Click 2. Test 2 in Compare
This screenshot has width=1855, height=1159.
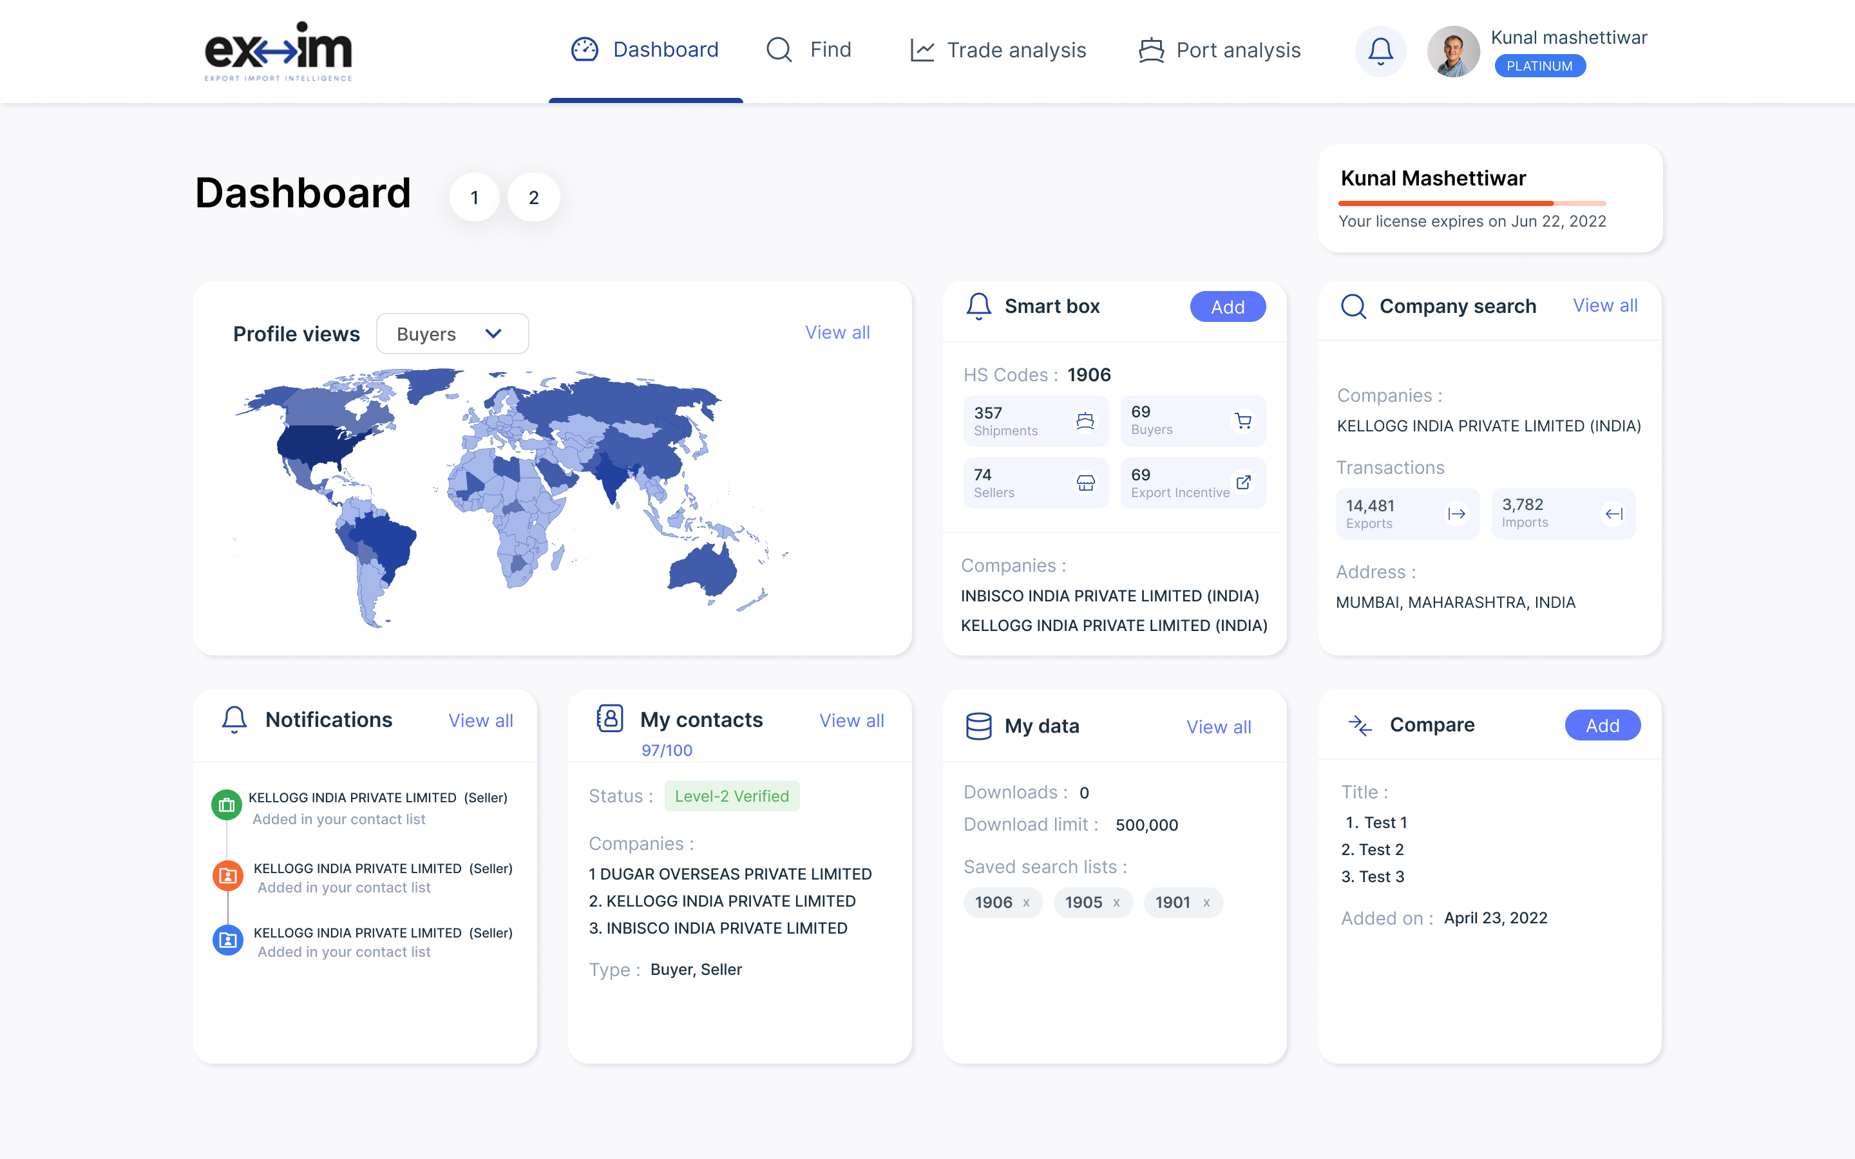point(1372,849)
